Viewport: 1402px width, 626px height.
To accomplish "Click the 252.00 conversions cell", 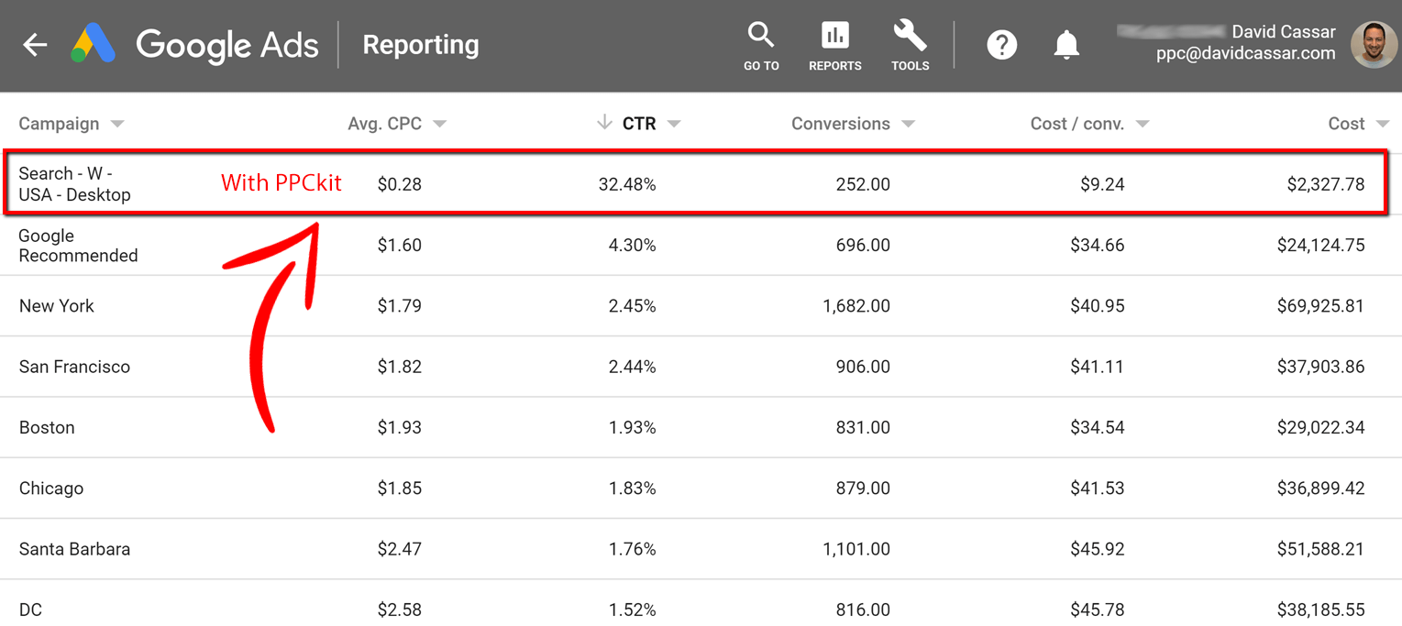I will click(863, 184).
